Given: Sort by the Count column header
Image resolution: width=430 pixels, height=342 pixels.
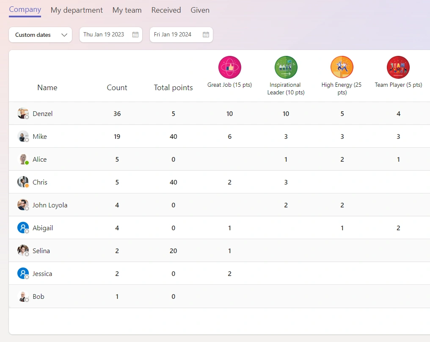Looking at the screenshot, I should (117, 88).
